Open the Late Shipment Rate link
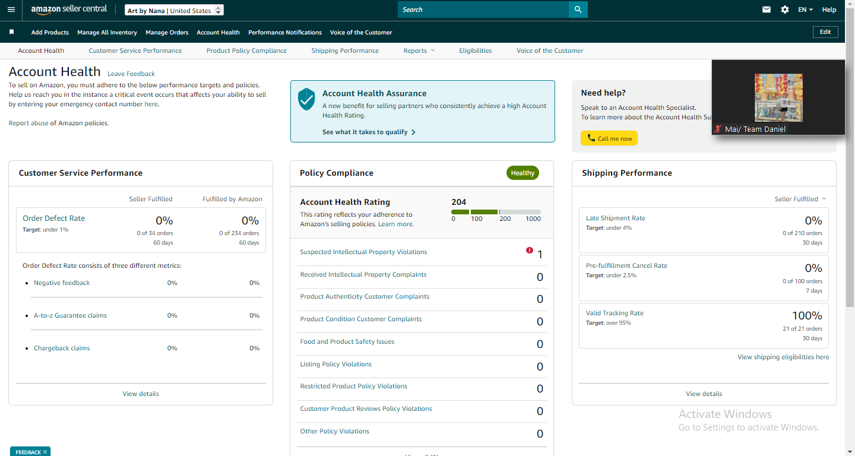Viewport: 855px width, 456px height. tap(616, 218)
